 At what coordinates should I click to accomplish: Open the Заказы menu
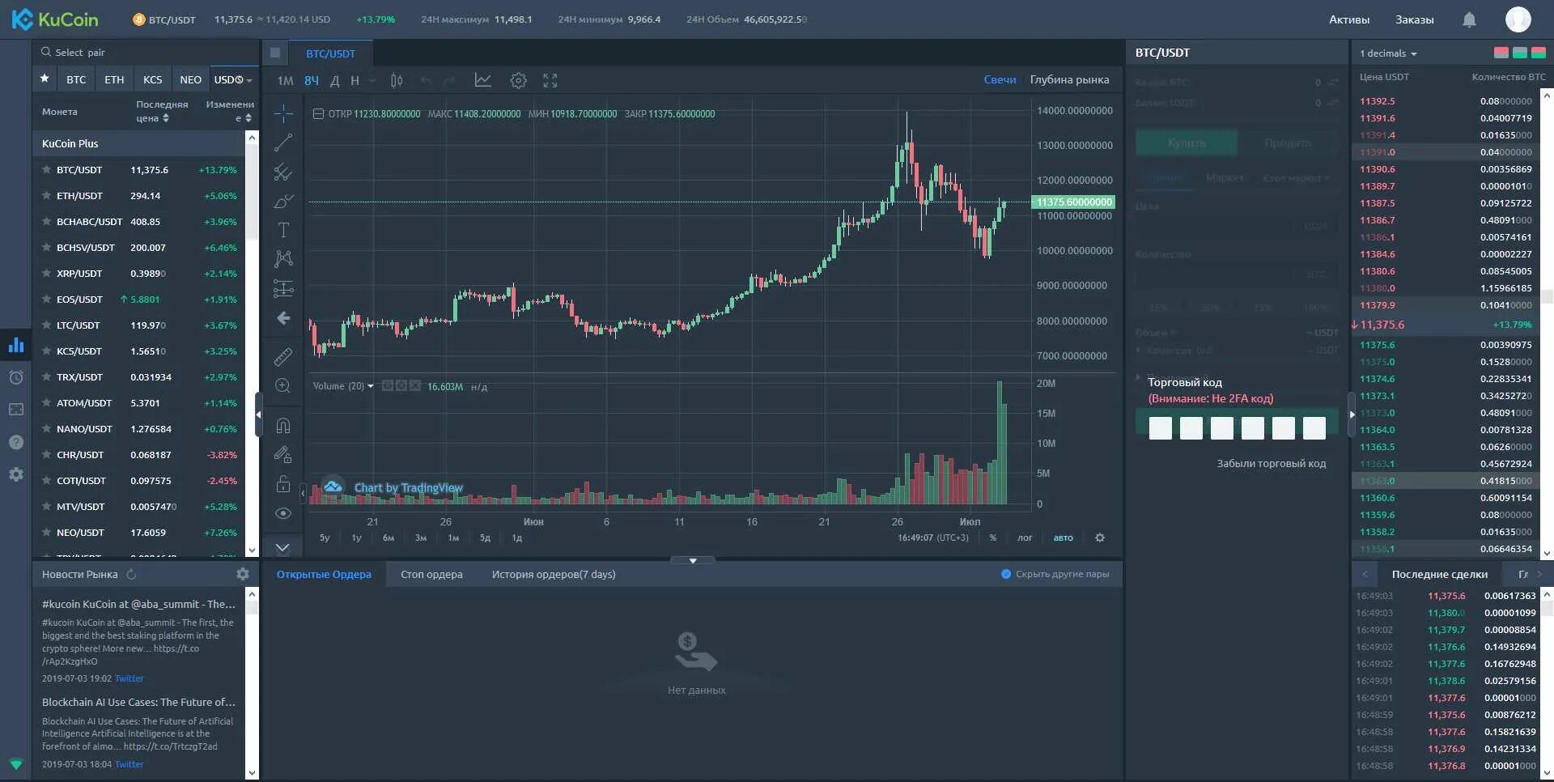(1414, 19)
